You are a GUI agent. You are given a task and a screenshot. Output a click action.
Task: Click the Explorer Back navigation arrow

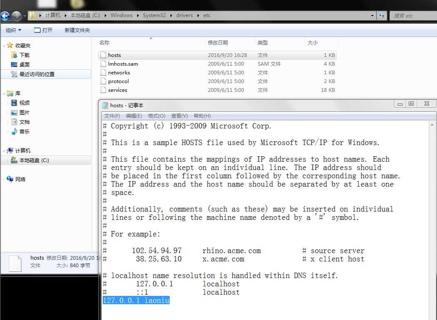(x=5, y=16)
